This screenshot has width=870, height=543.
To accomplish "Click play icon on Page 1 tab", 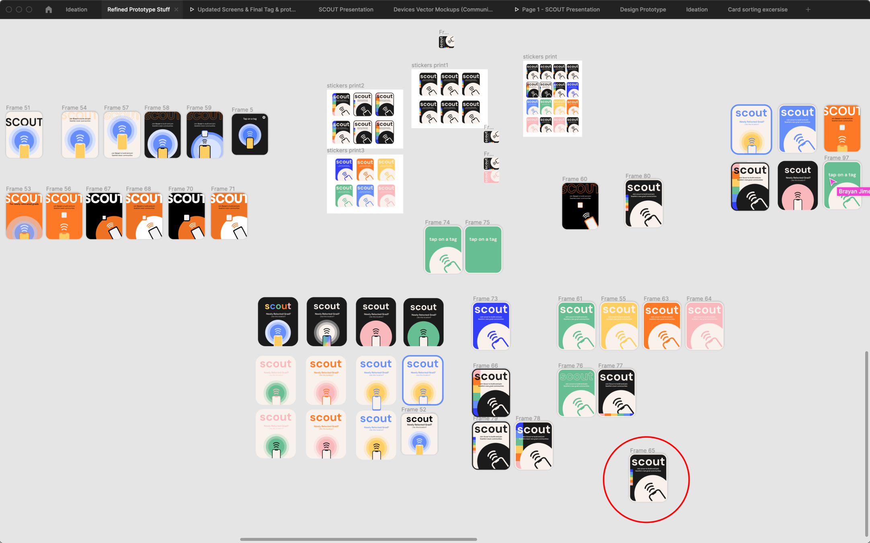I will tap(517, 9).
